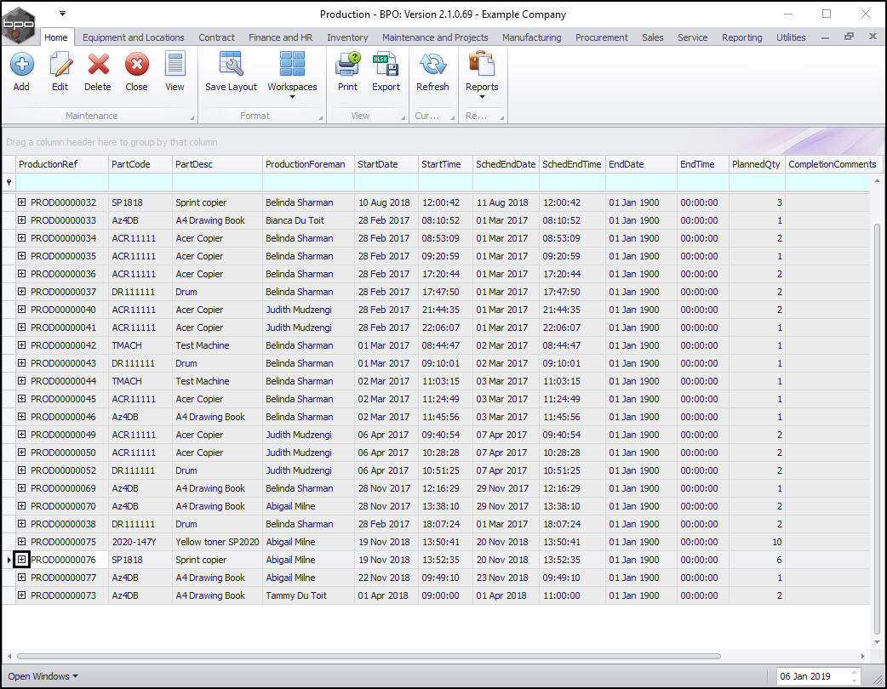Select the Yellow toner SP2020 cell
The height and width of the screenshot is (689, 887).
coord(217,542)
